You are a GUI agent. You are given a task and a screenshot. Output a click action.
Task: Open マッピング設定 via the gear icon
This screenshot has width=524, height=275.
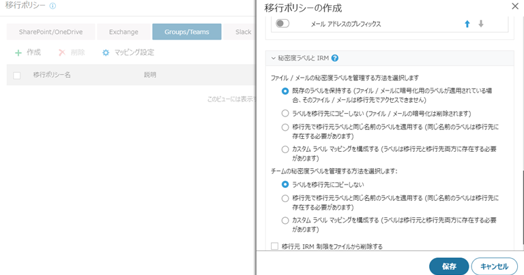pyautogui.click(x=106, y=52)
